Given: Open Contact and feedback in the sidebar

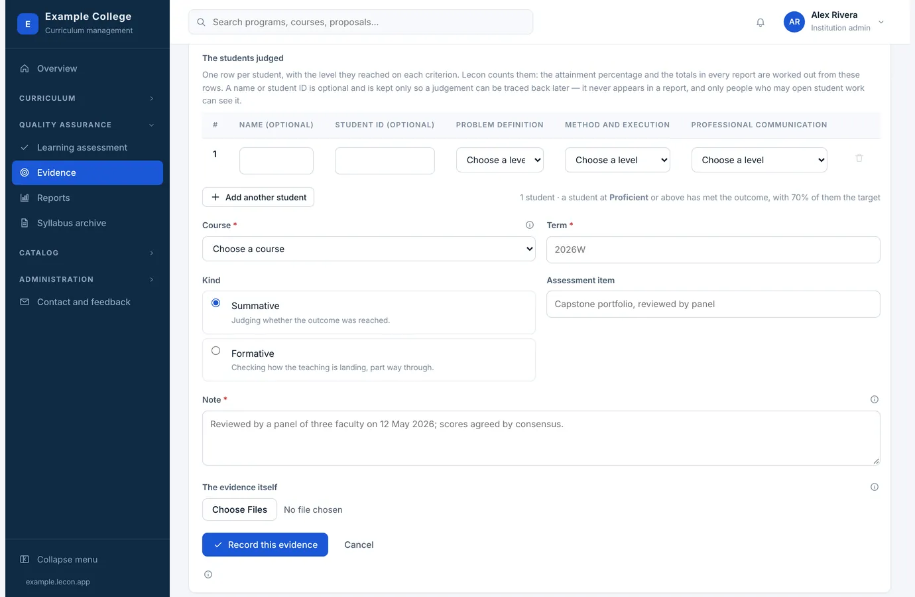Looking at the screenshot, I should pos(87,302).
